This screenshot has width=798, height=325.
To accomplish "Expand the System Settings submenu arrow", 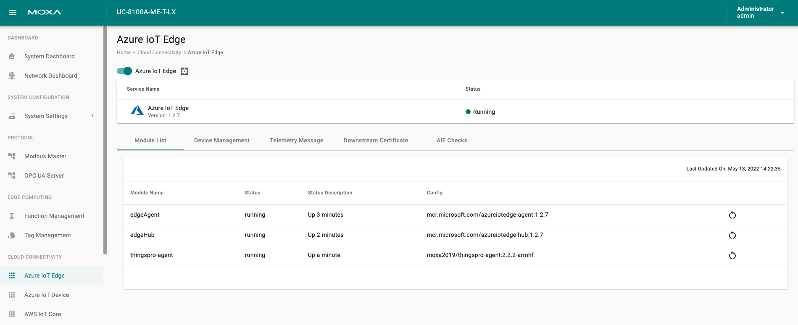I will click(x=92, y=115).
